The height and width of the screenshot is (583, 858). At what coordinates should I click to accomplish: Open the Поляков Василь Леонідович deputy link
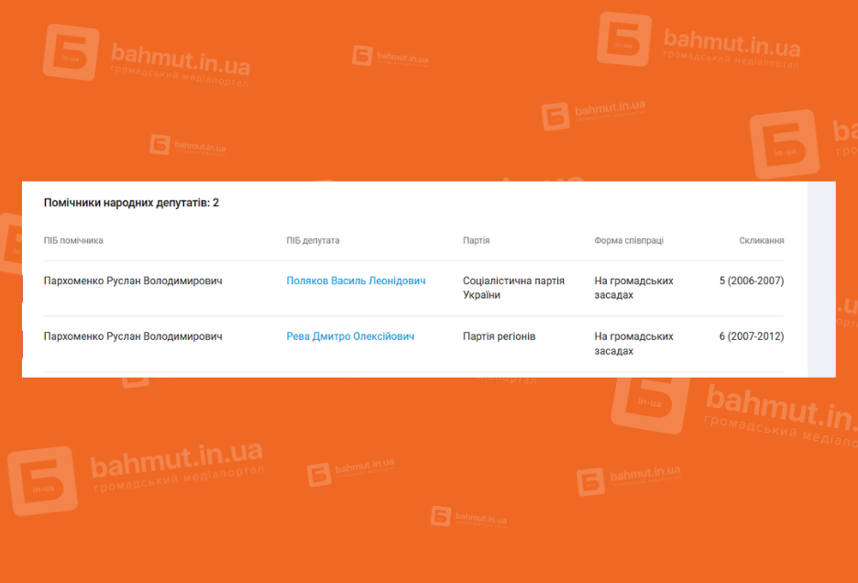point(356,280)
